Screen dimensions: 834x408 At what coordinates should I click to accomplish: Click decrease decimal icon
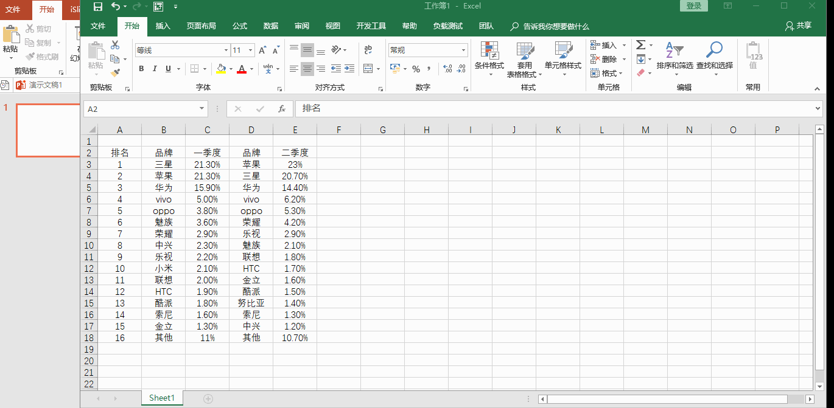point(461,69)
